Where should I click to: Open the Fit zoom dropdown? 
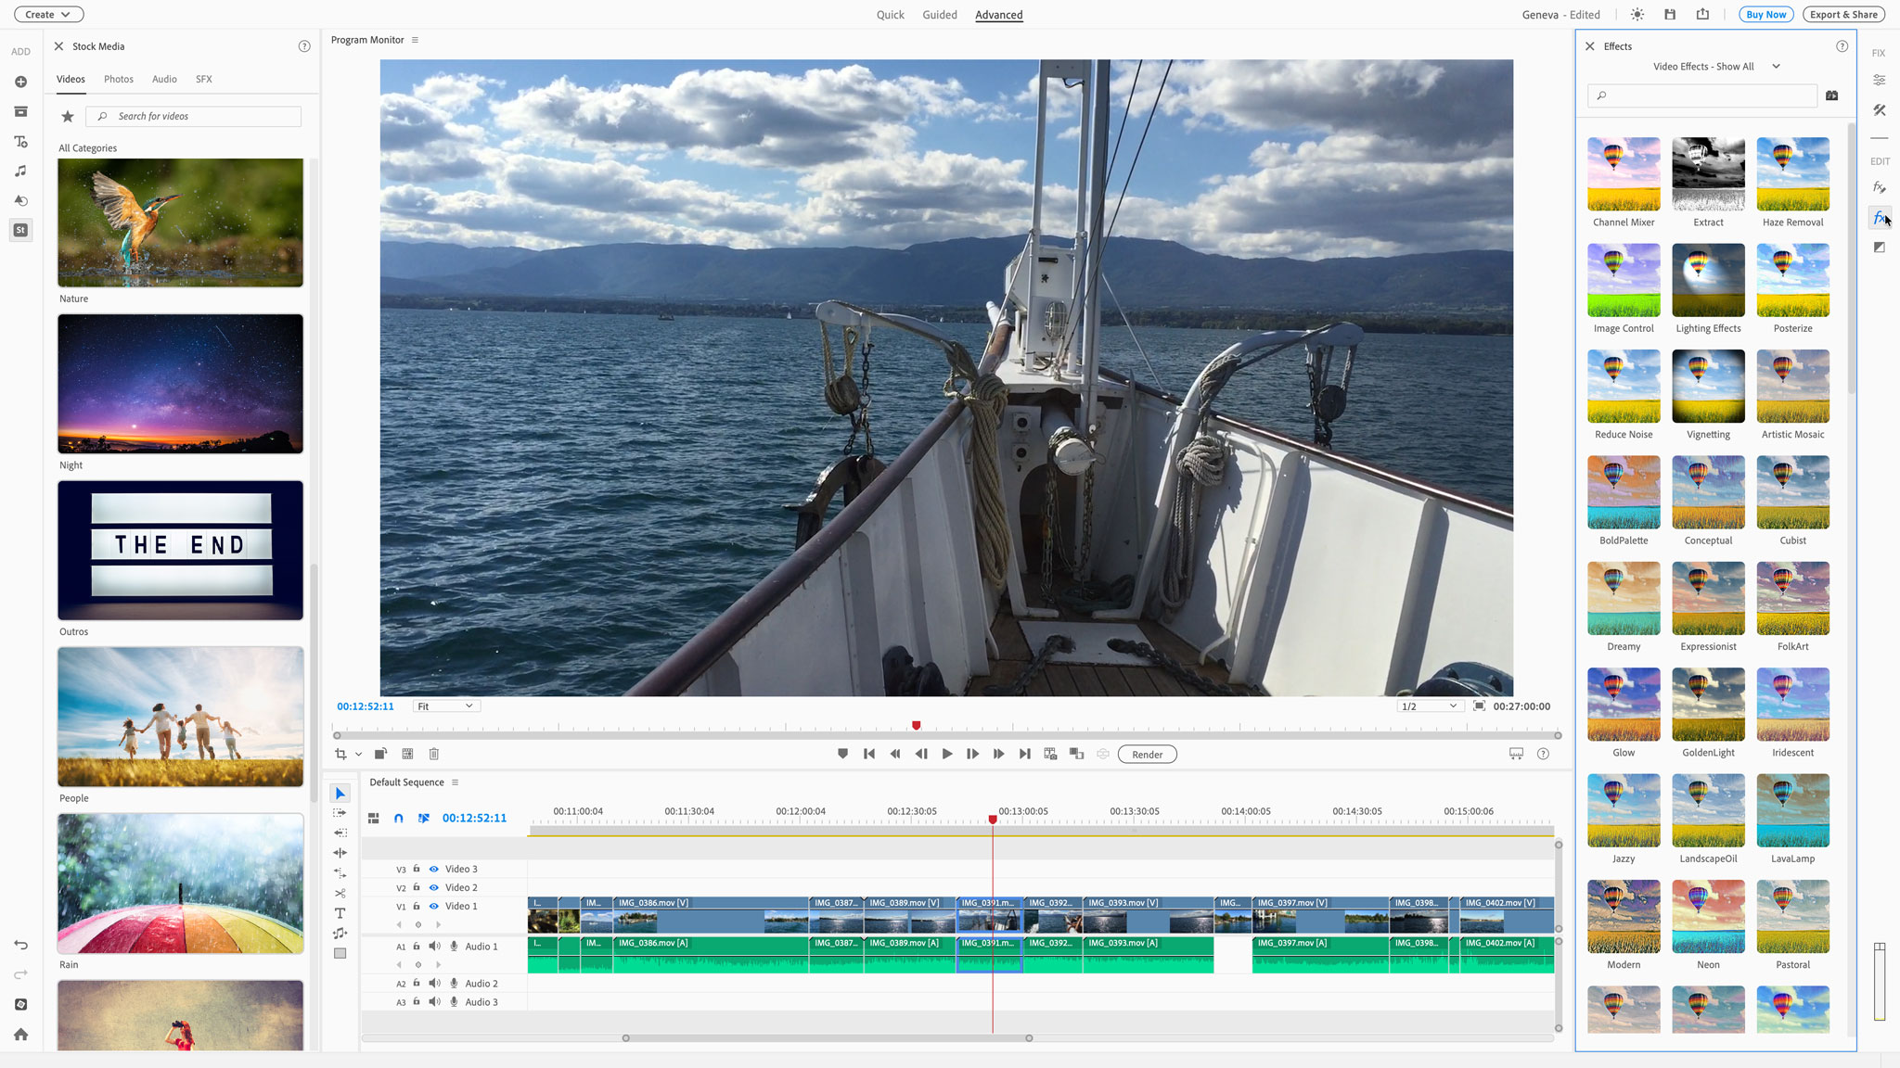445,706
